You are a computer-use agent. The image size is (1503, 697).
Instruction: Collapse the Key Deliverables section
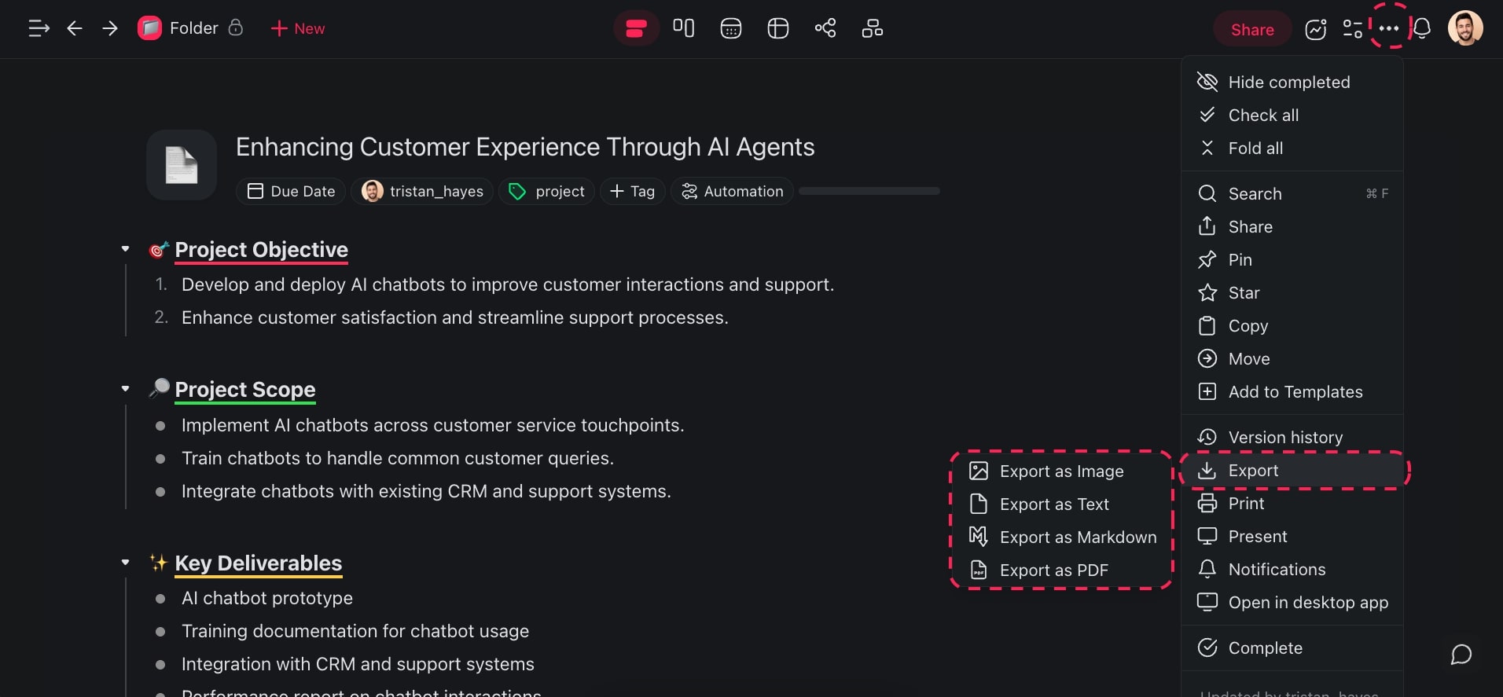pos(125,563)
